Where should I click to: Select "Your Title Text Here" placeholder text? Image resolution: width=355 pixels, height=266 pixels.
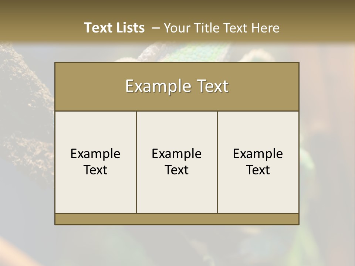221,28
